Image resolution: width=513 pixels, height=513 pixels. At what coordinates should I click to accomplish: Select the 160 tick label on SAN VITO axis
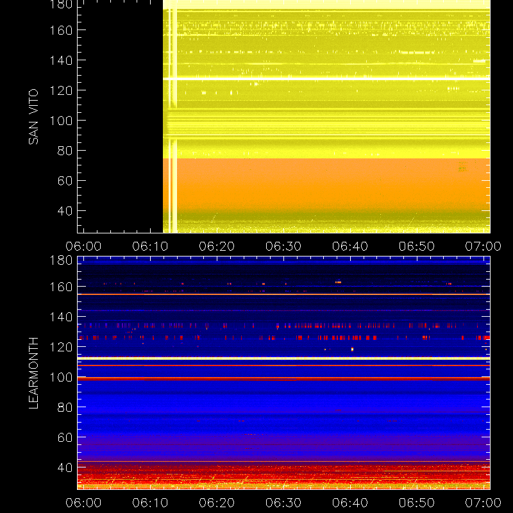click(x=61, y=30)
